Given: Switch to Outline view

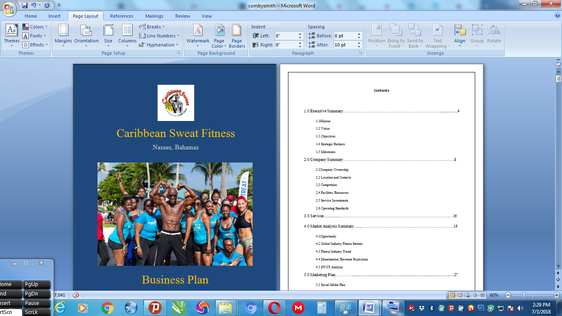Looking at the screenshot, I should tap(475, 295).
